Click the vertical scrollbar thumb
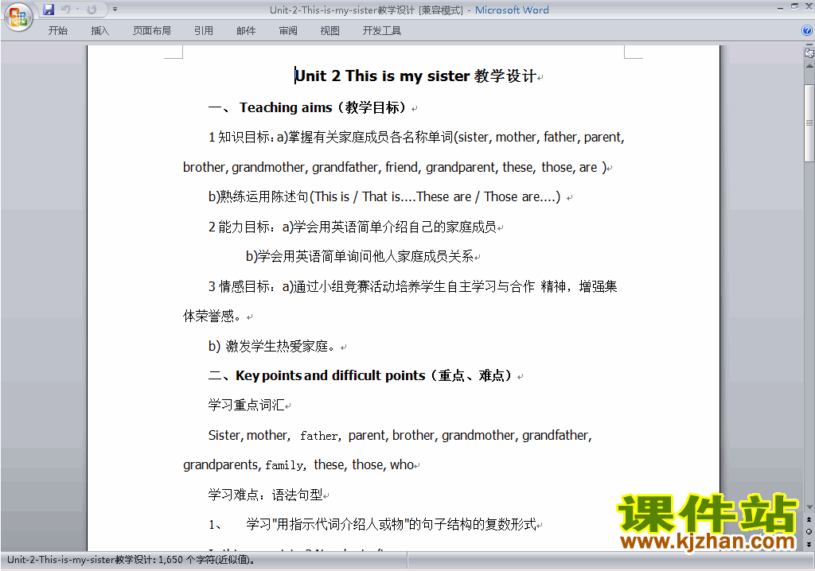Screen dimensions: 815x571 pos(809,122)
